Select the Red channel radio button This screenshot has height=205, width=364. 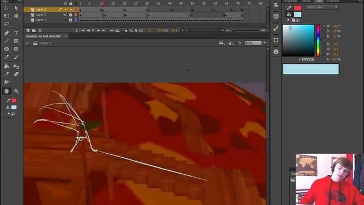[x=324, y=44]
